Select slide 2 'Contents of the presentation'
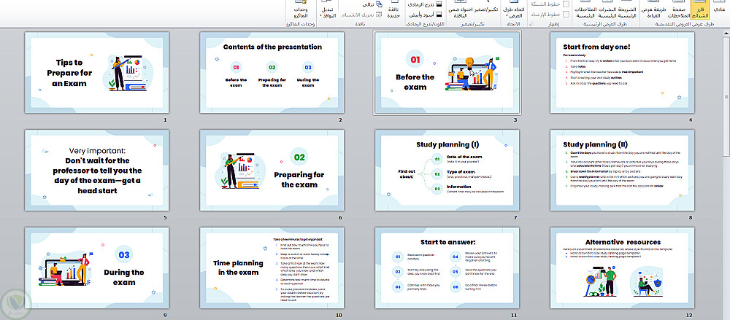The height and width of the screenshot is (320, 730). [272, 73]
